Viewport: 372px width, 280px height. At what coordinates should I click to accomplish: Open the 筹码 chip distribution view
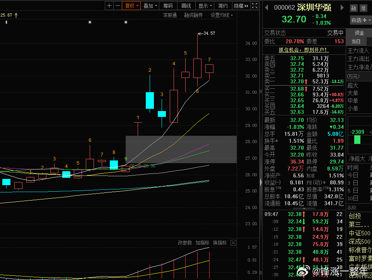pyautogui.click(x=168, y=6)
